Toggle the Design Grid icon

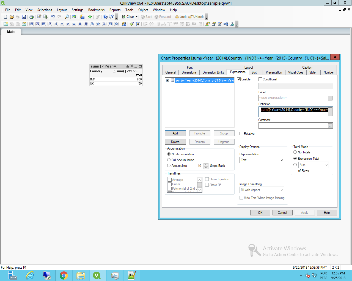point(138,24)
